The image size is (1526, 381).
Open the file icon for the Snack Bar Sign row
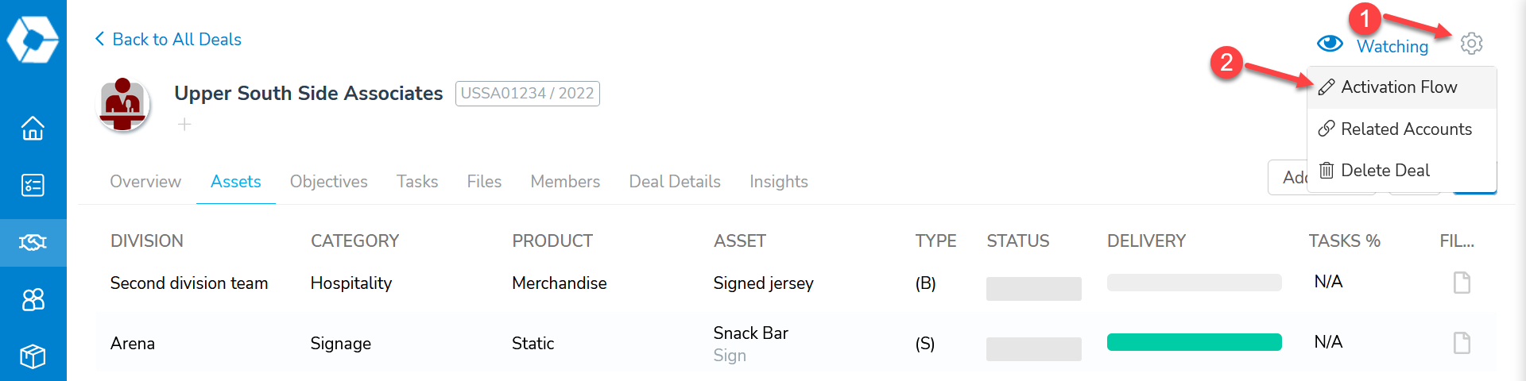tap(1462, 343)
